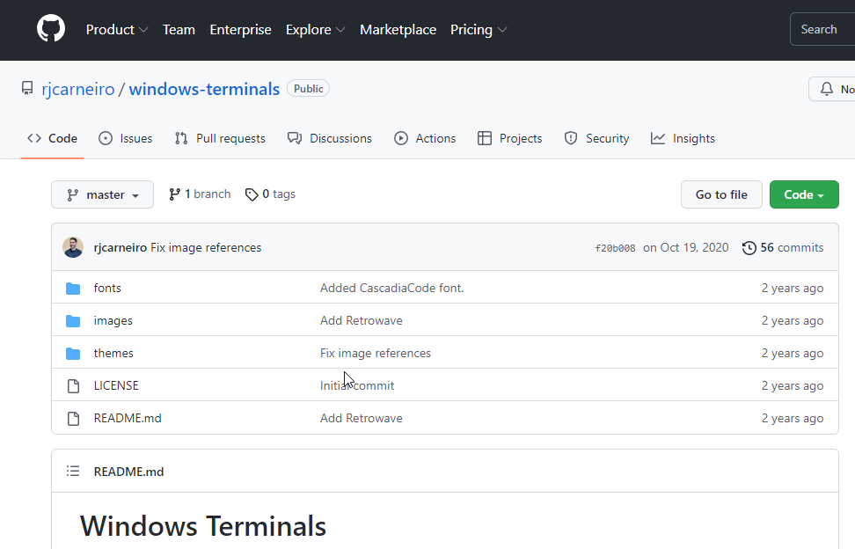Open the master branch selector
Screen dimensions: 855x549
102,194
